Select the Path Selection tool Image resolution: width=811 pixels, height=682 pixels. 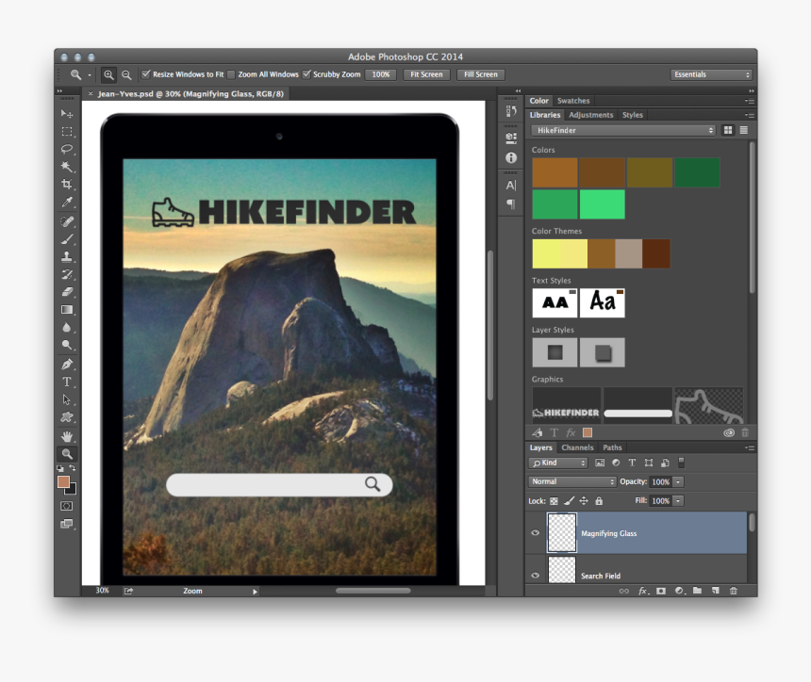tap(67, 399)
